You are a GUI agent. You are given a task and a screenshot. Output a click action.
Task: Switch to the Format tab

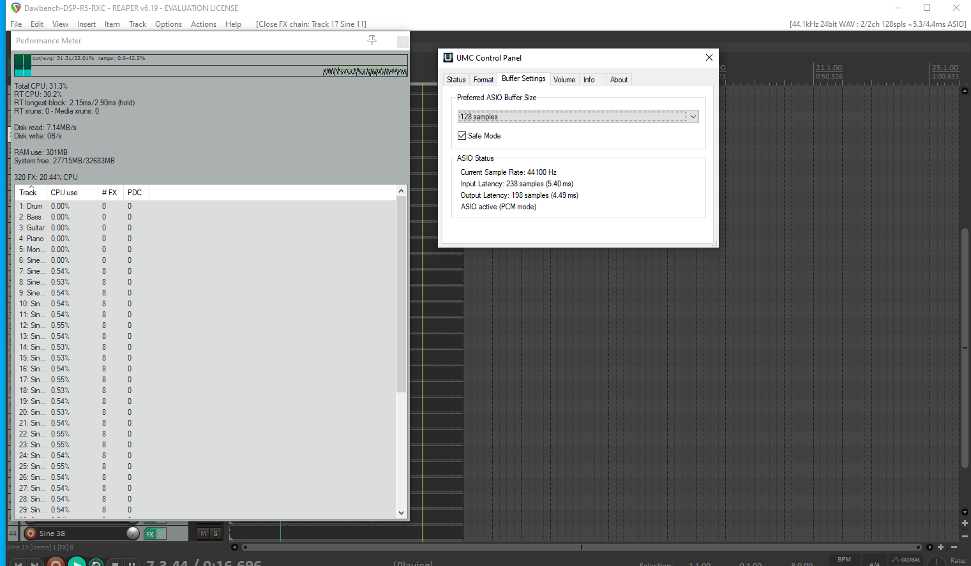click(483, 80)
